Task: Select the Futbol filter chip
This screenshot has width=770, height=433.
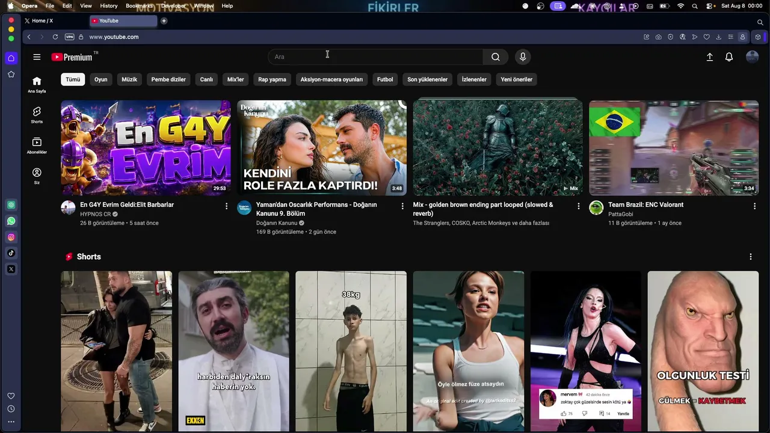Action: click(x=385, y=79)
